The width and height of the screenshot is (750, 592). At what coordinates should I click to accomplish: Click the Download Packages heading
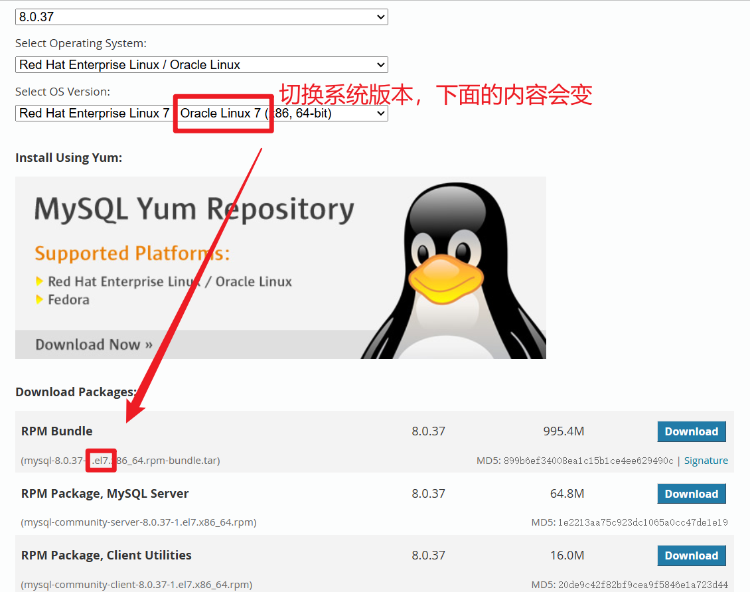pyautogui.click(x=76, y=392)
